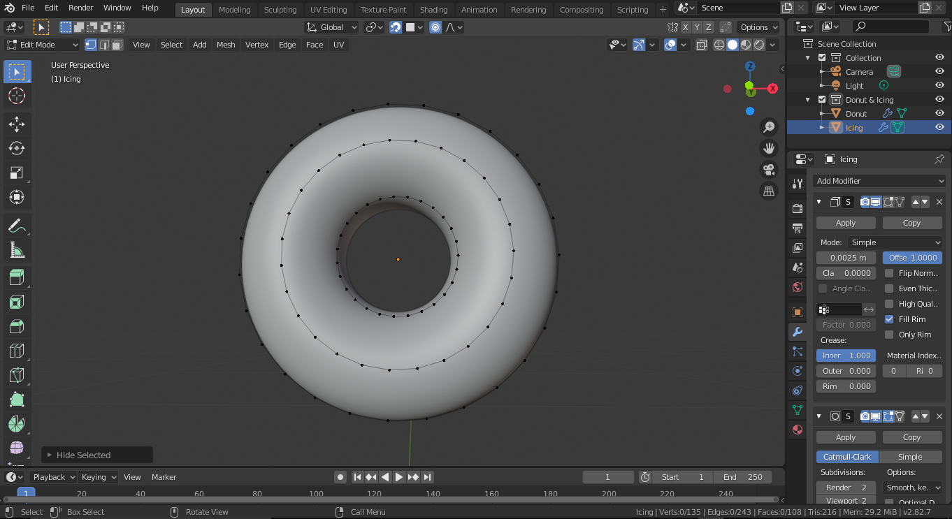Choose the Knife tool
952x519 pixels.
click(x=17, y=375)
